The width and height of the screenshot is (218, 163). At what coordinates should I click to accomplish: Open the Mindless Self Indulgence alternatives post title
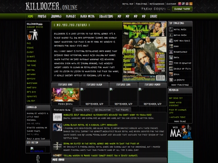[107, 115]
